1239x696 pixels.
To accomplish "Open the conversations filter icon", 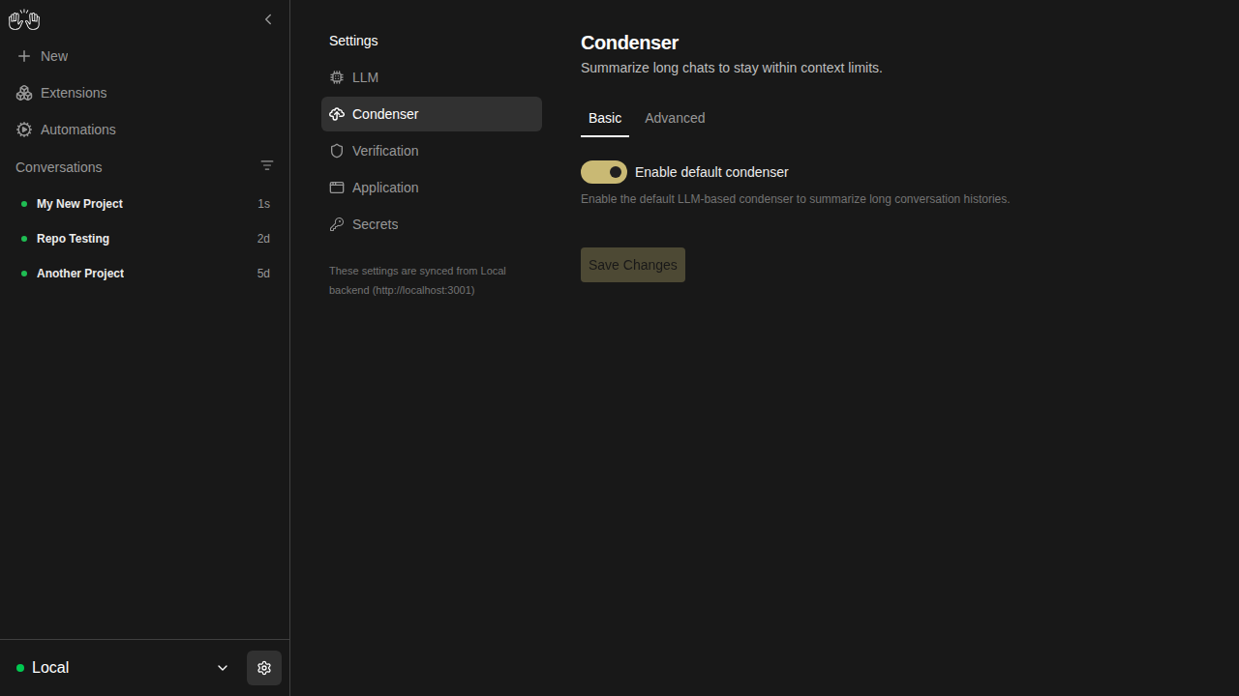I will 267,166.
